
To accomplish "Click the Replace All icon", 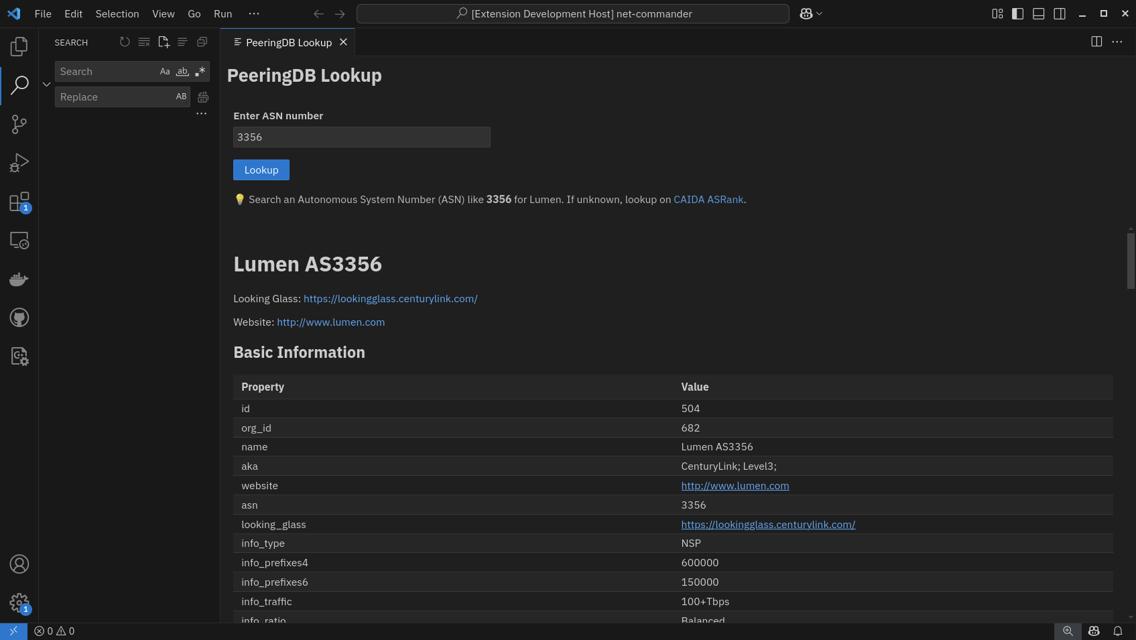I will tap(203, 97).
